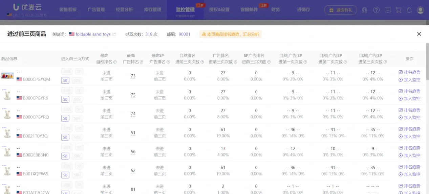
Task: Click 加入监控 for B000CPGYRQ
Action: pyautogui.click(x=409, y=118)
